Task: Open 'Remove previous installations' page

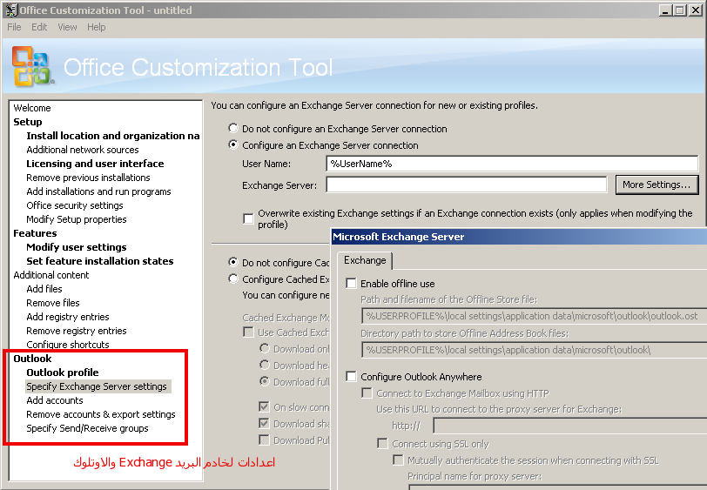Action: pos(88,178)
